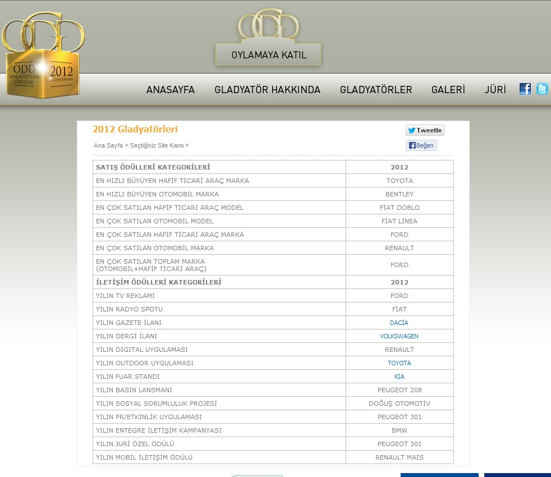
Task: Open VOLKSWAGEN link in Yılın Dergi İlanı row
Action: tap(399, 336)
